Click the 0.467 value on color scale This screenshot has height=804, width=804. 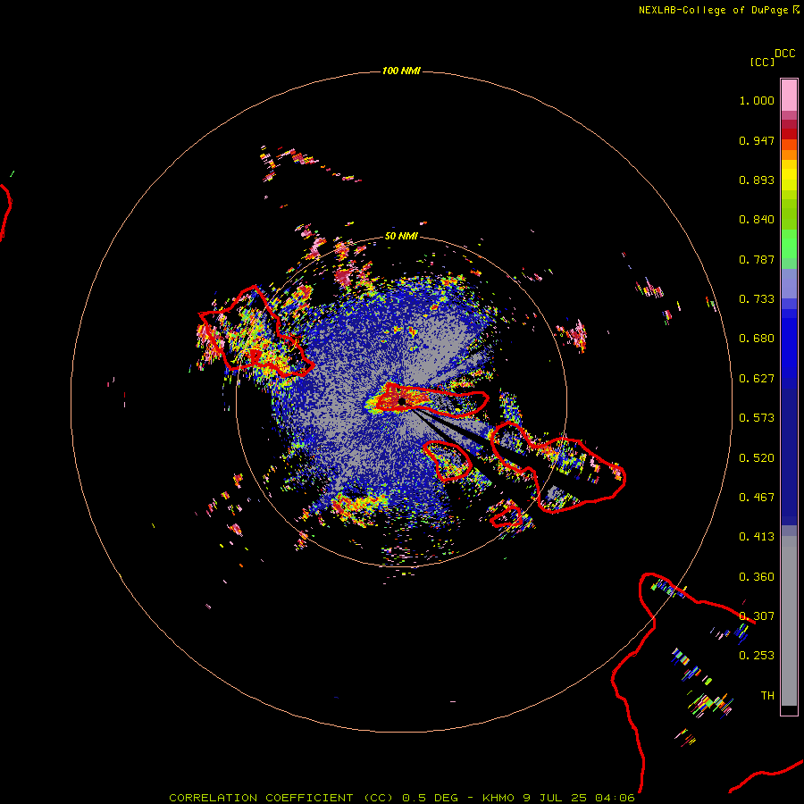click(757, 498)
